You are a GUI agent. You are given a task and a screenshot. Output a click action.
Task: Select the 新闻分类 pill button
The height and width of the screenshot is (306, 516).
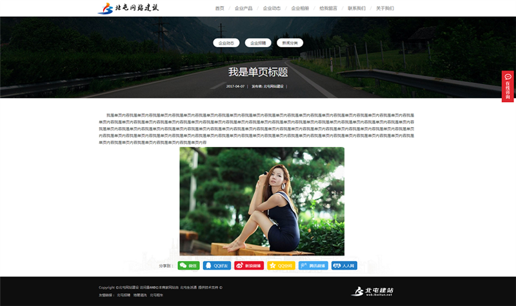coord(290,43)
